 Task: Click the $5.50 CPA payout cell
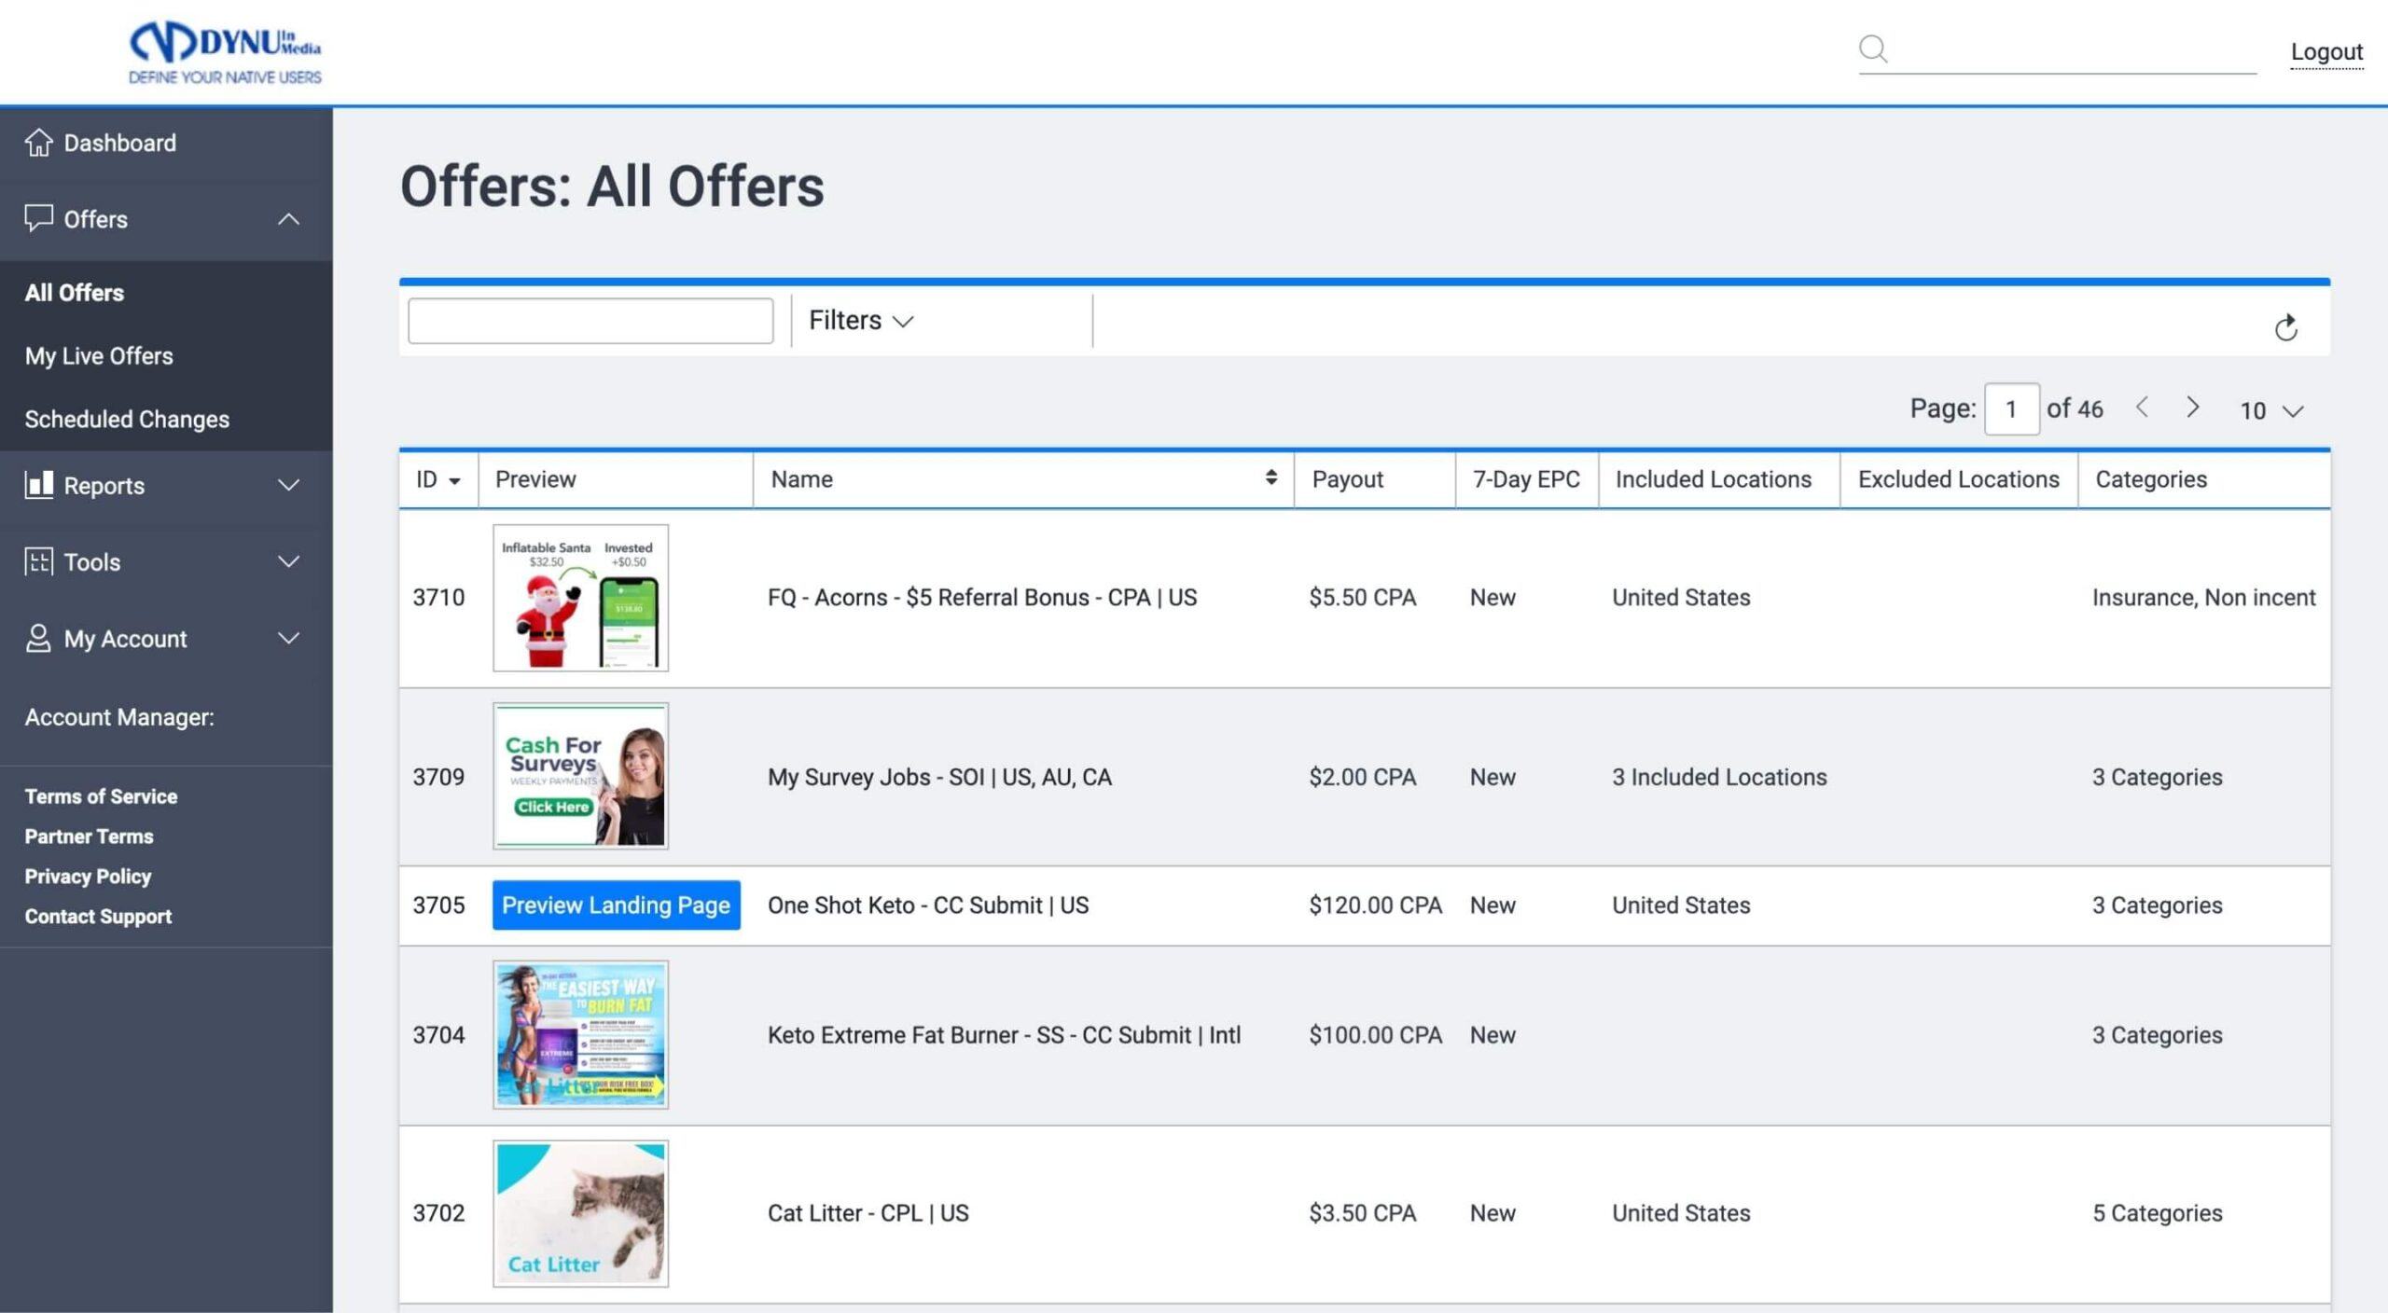coord(1362,598)
